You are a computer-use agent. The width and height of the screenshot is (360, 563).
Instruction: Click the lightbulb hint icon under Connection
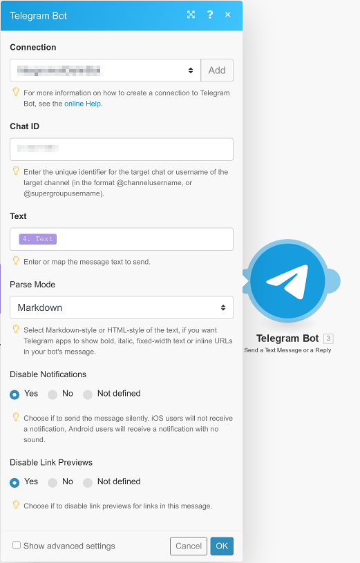pos(16,92)
